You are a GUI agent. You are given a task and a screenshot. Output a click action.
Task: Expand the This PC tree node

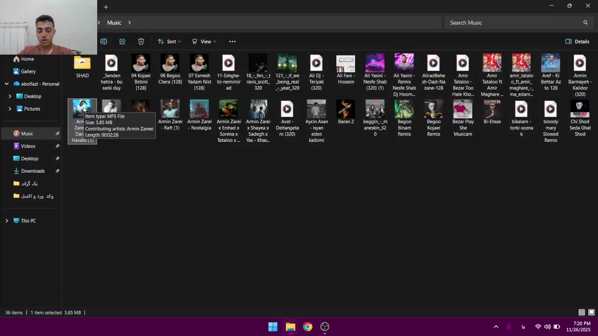(7, 221)
